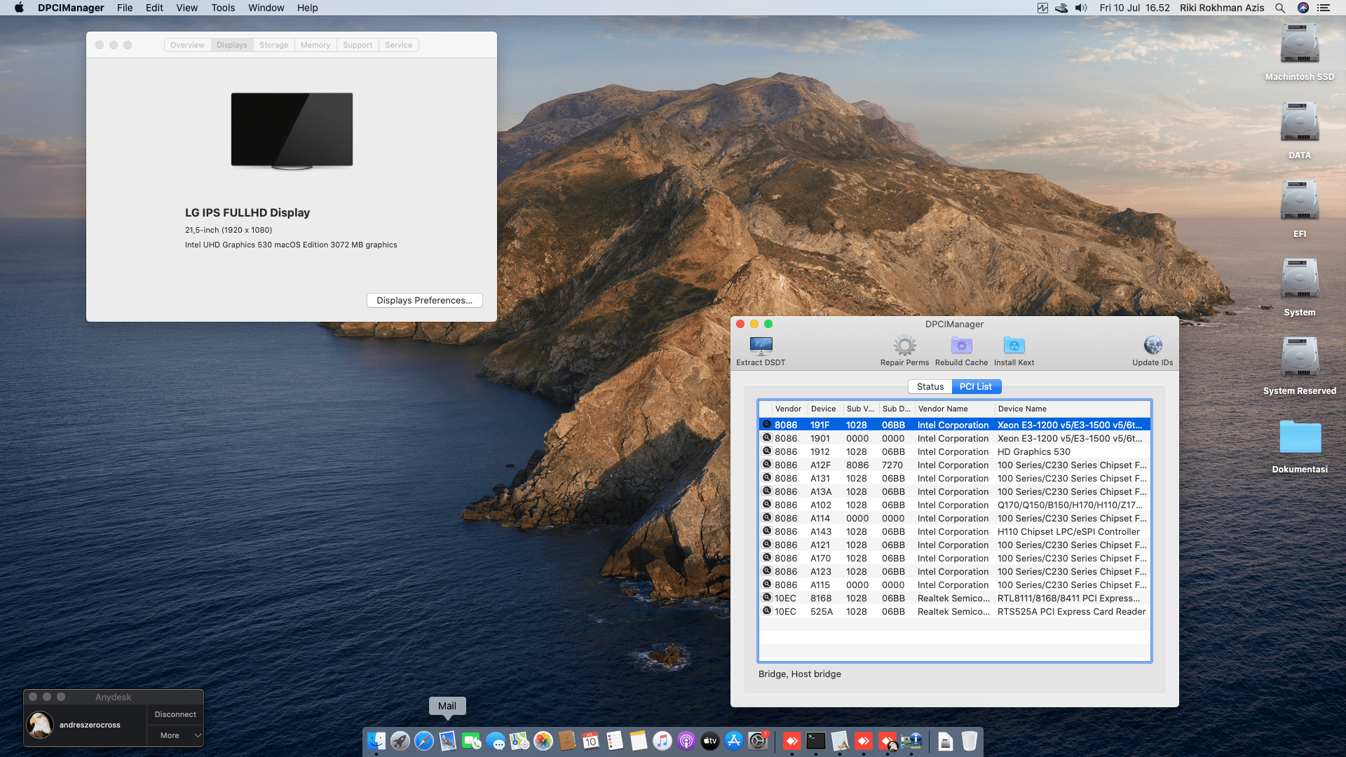1346x757 pixels.
Task: Open Safari from the Dock
Action: (x=424, y=741)
